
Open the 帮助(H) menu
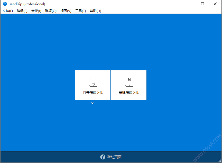point(95,11)
